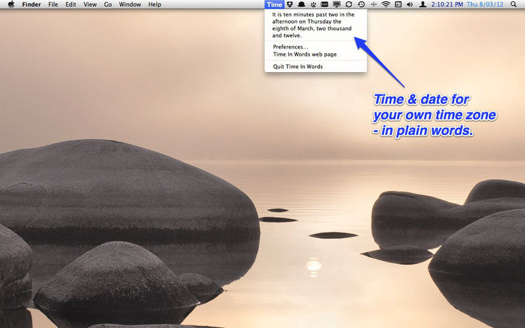Close the highlighted Time menu bar item
The height and width of the screenshot is (328, 525).
pyautogui.click(x=274, y=5)
